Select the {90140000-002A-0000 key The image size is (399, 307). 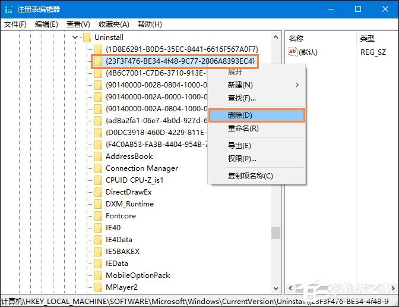[x=156, y=96]
